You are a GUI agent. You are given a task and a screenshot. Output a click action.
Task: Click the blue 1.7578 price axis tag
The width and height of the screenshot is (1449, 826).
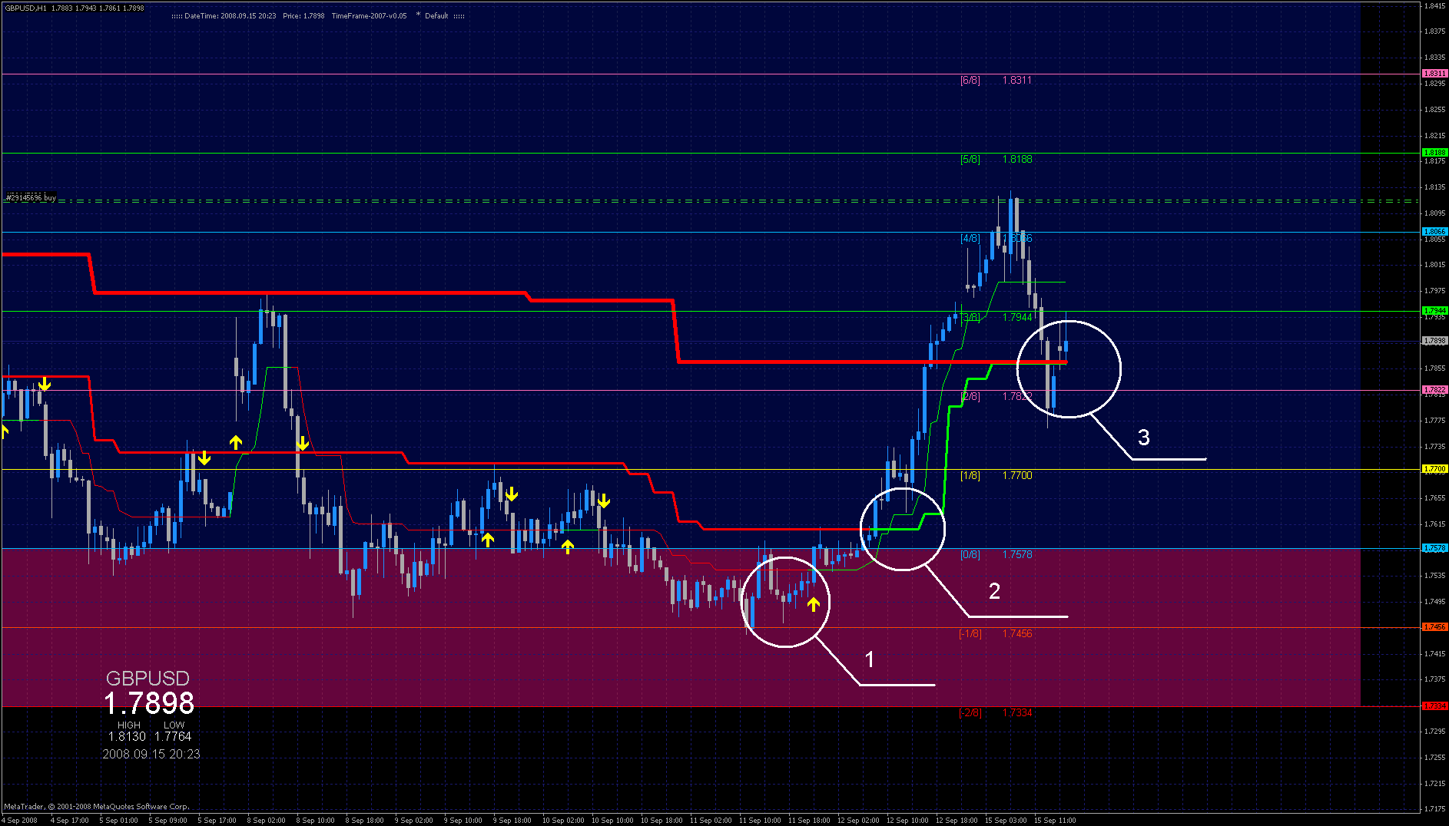(x=1434, y=548)
